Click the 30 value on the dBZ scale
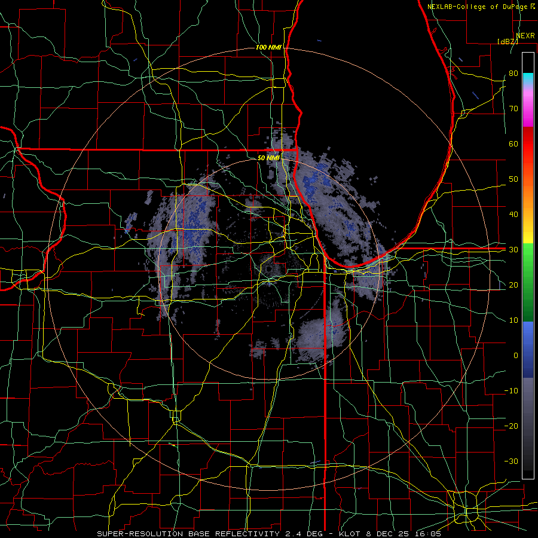The image size is (538, 538). (x=513, y=250)
